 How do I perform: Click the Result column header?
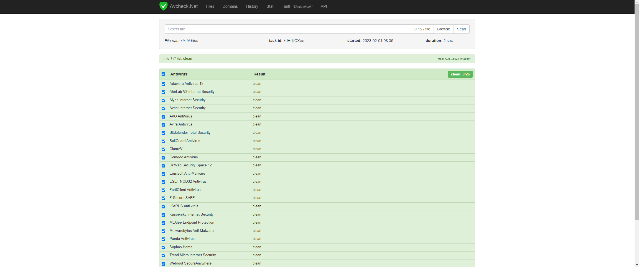click(259, 74)
